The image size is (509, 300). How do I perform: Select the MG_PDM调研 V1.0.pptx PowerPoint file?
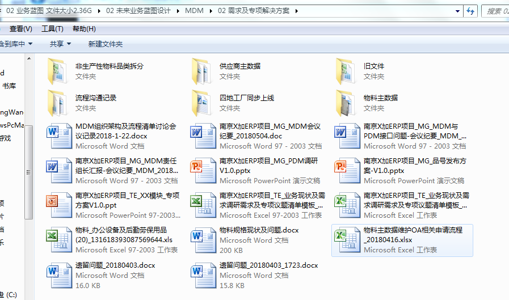click(268, 166)
